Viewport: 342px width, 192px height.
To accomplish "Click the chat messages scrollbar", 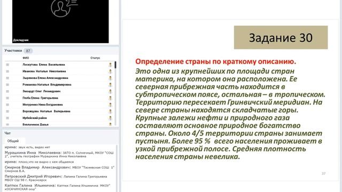I will [x=116, y=169].
